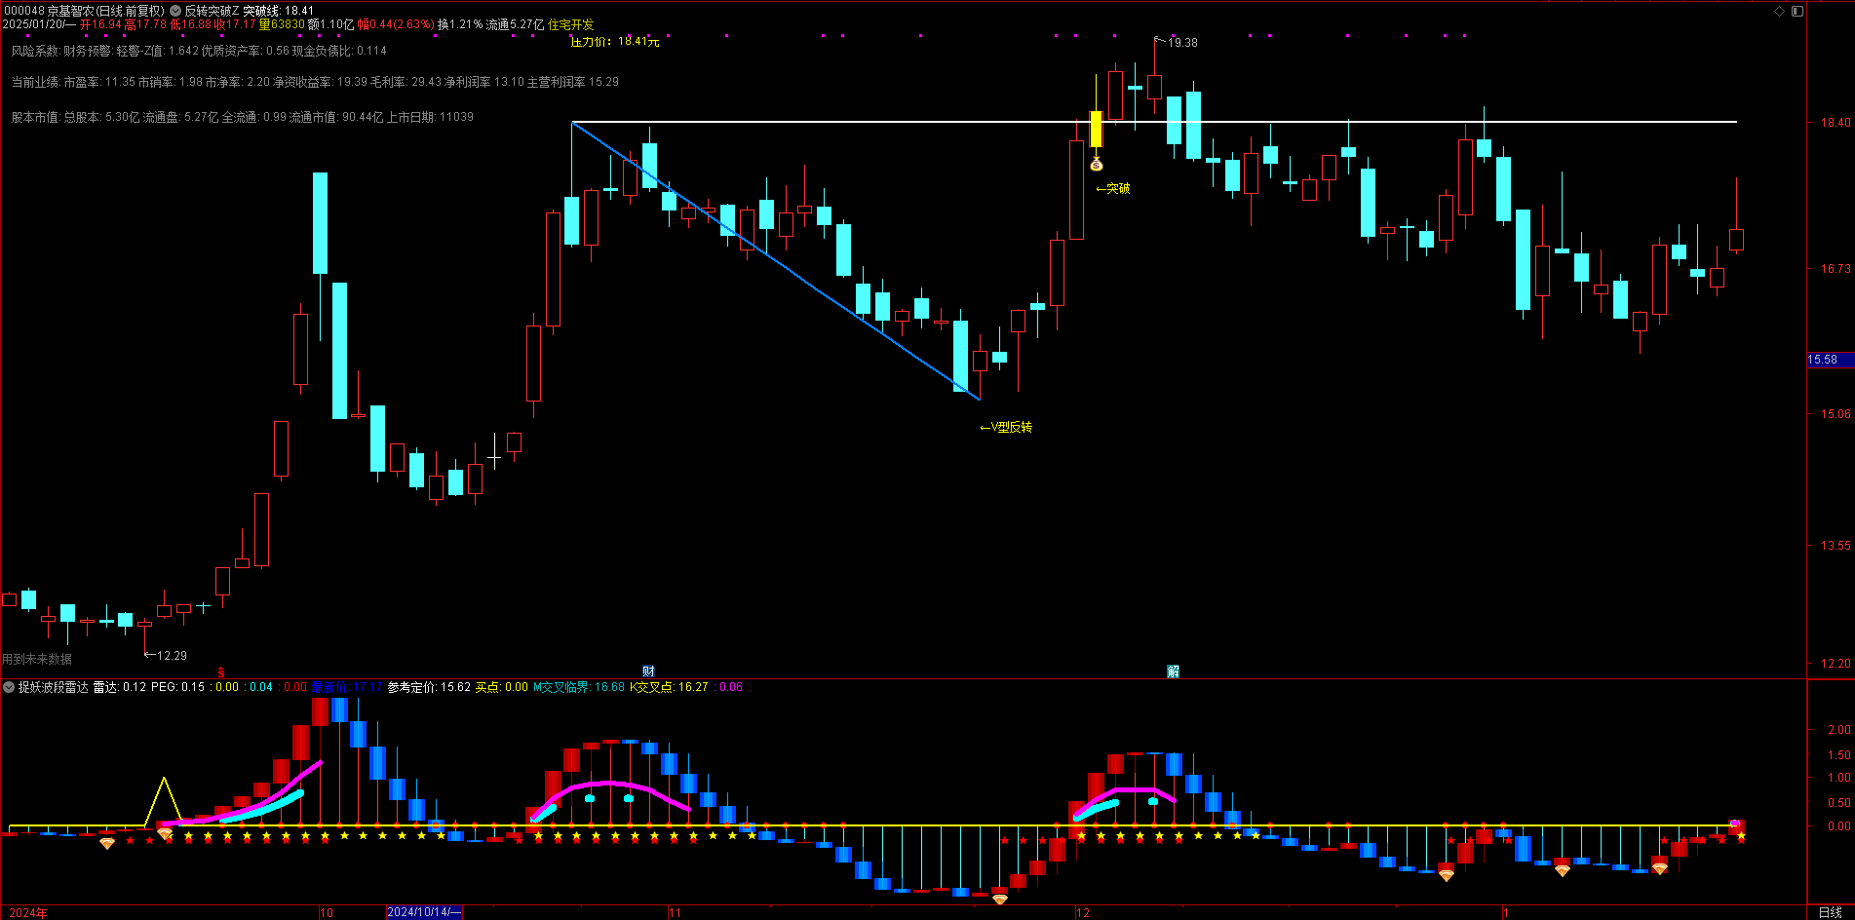
Task: Click the 2.00 label on radar axis
Action: [x=1838, y=729]
